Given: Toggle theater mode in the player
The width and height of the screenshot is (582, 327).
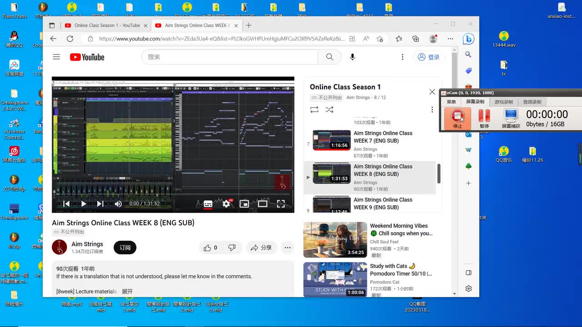Looking at the screenshot, I should pos(262,204).
